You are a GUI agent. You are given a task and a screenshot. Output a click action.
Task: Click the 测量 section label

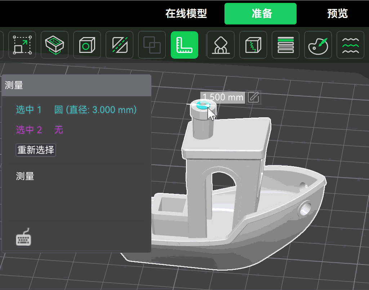click(25, 176)
